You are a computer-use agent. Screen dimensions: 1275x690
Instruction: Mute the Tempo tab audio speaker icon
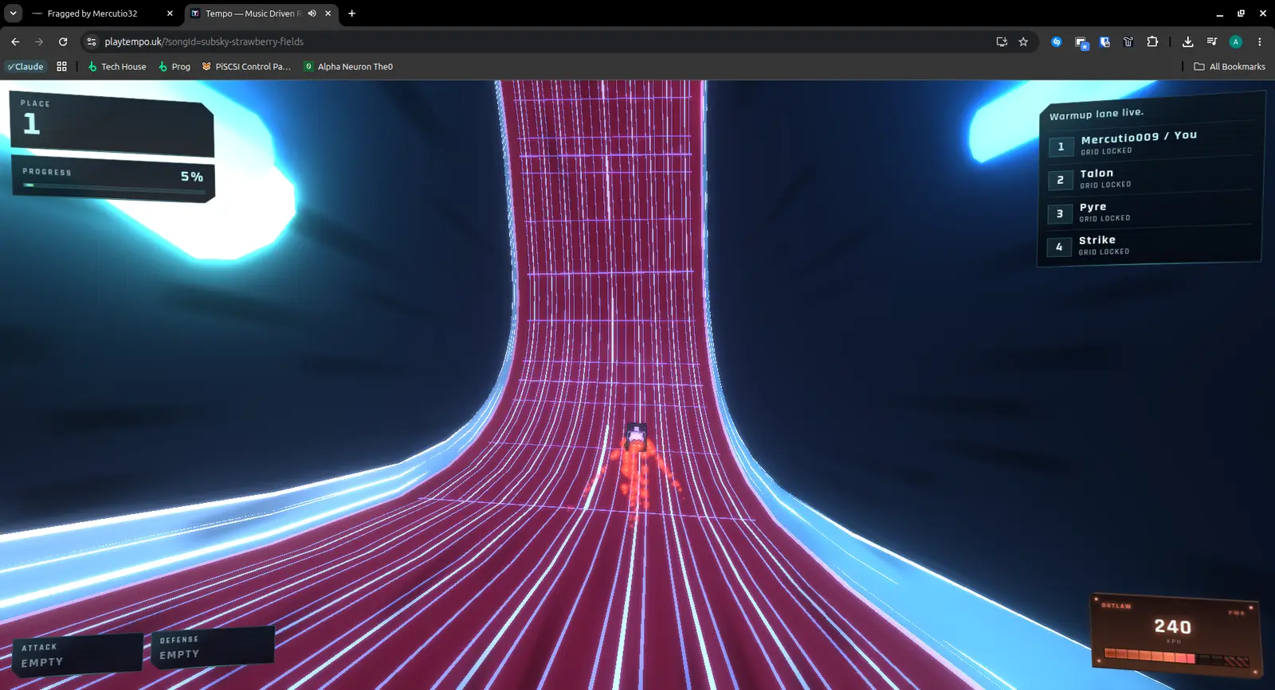click(312, 14)
